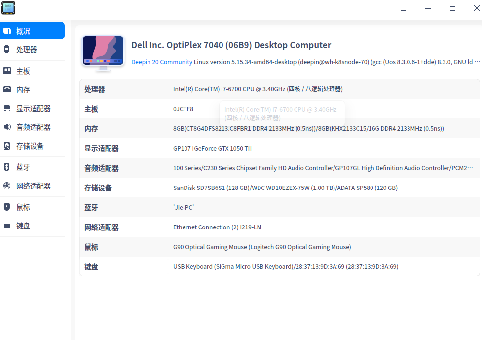Image resolution: width=482 pixels, height=340 pixels.
Task: Open the hamburger menu at top right
Action: coord(403,8)
